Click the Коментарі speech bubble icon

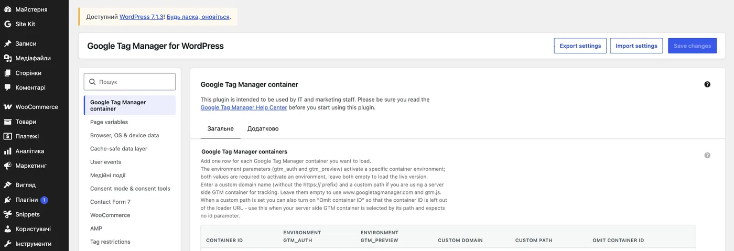coord(8,88)
